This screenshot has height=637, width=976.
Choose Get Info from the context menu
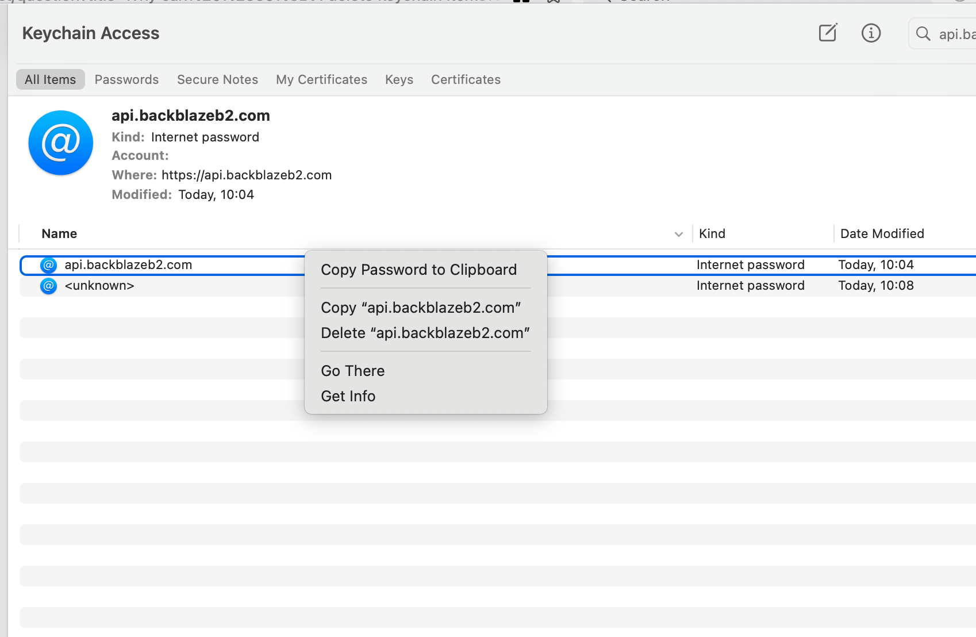[348, 396]
